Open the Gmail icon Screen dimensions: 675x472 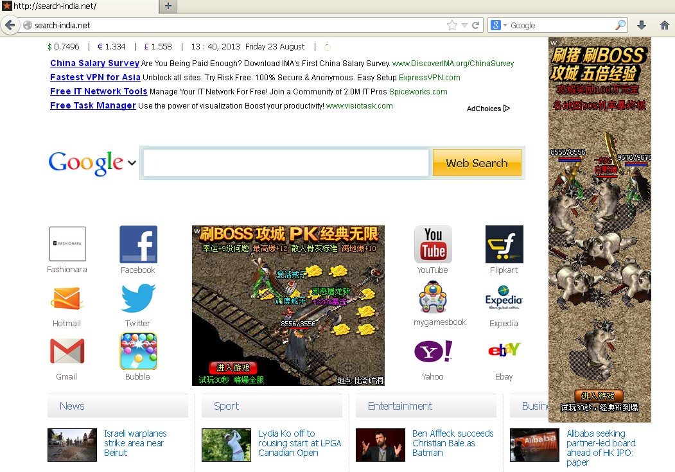[67, 351]
